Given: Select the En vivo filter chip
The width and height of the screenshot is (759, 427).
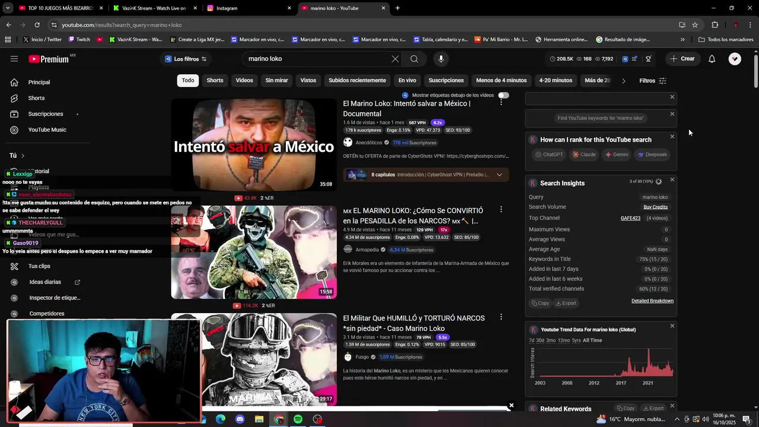Looking at the screenshot, I should pyautogui.click(x=407, y=80).
